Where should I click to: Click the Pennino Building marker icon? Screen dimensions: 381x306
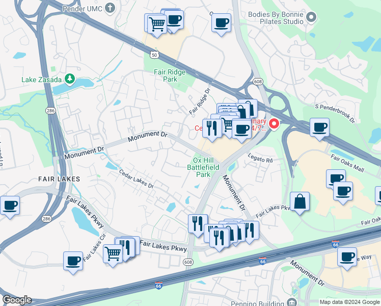[291, 302]
